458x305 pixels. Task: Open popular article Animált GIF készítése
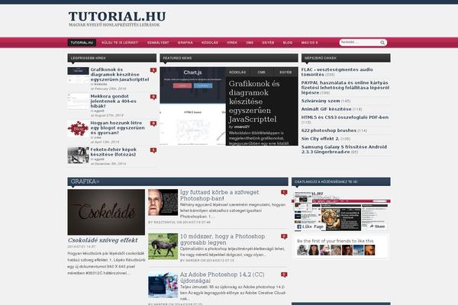point(326,109)
